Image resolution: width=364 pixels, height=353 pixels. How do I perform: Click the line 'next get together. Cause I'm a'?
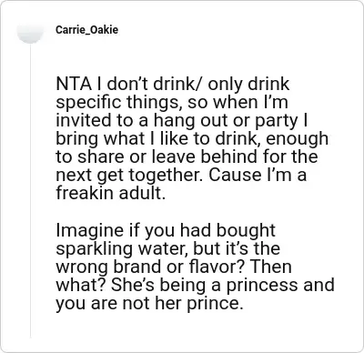pos(181,175)
